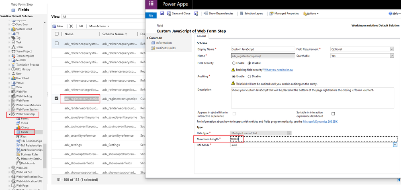The height and width of the screenshot is (190, 401).
Task: Click the Delete X icon in list toolbar
Action: coord(71,26)
